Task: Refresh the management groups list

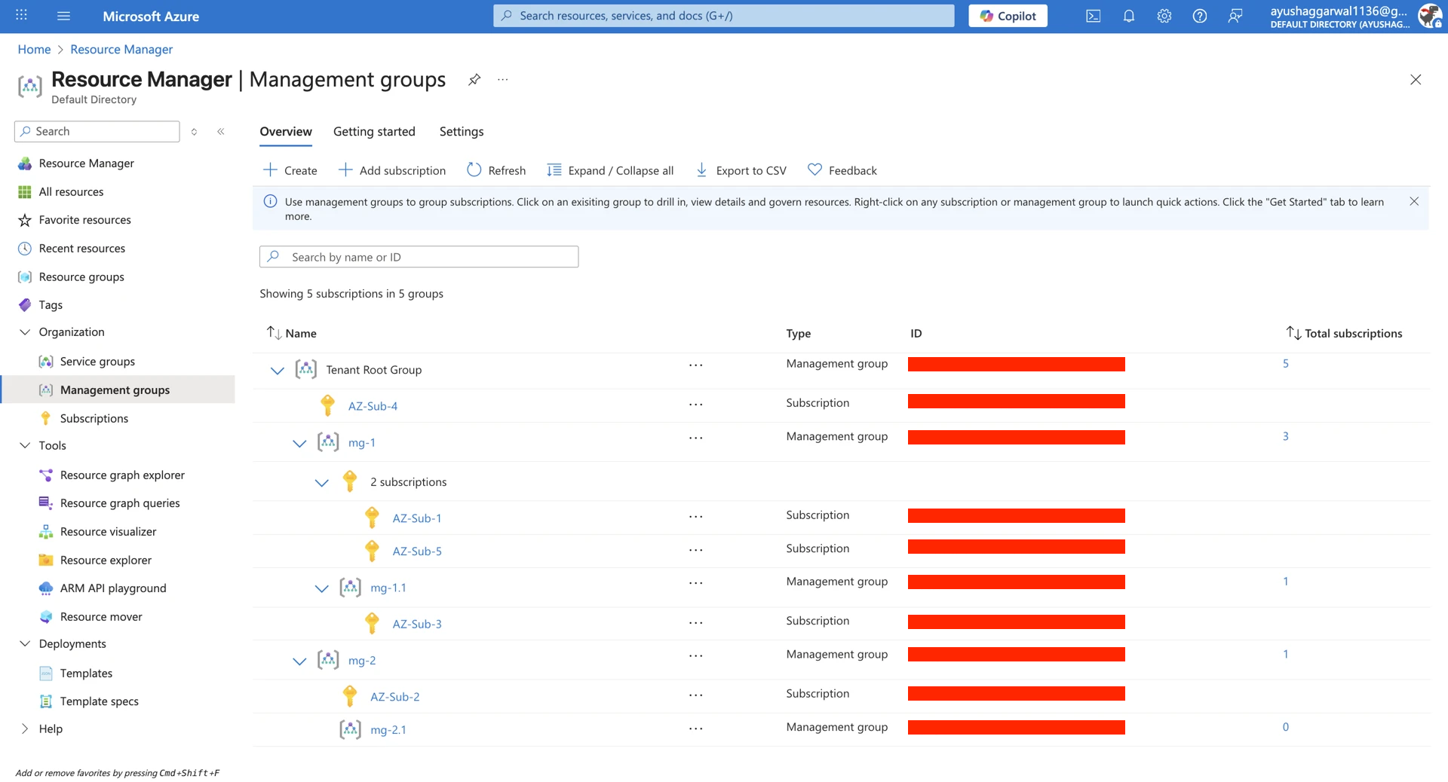Action: tap(496, 170)
